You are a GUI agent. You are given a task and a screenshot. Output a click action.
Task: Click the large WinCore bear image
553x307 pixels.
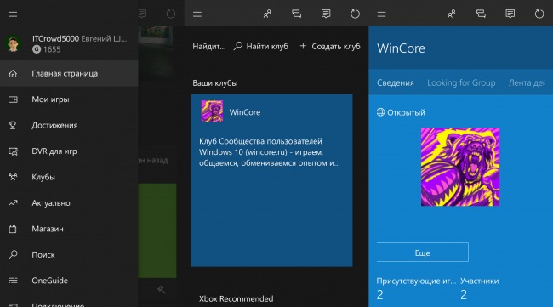pyautogui.click(x=460, y=167)
